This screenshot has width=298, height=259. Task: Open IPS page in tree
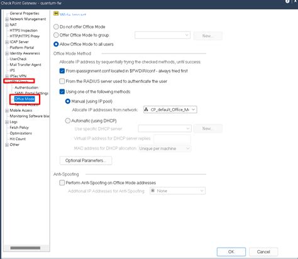13,70
